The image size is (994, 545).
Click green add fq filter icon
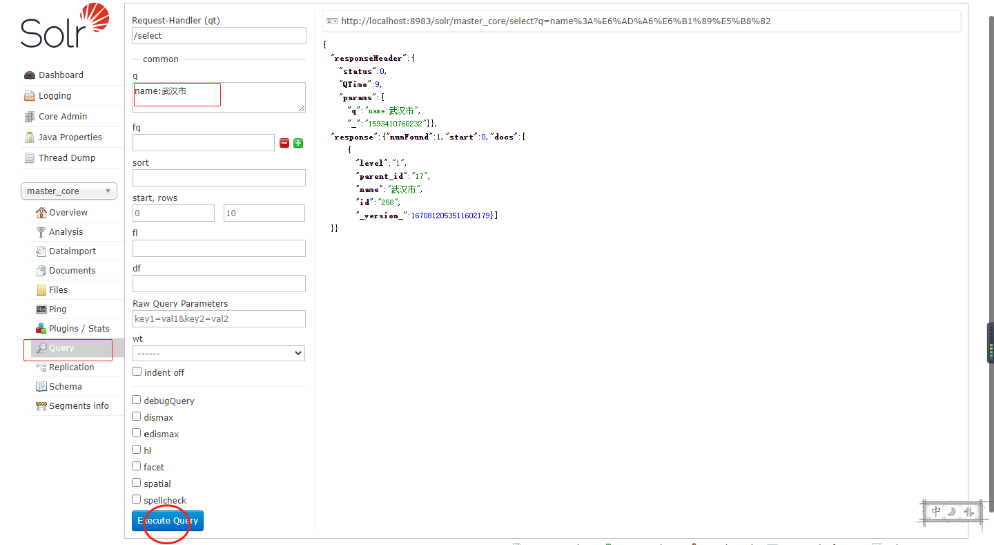(x=298, y=143)
